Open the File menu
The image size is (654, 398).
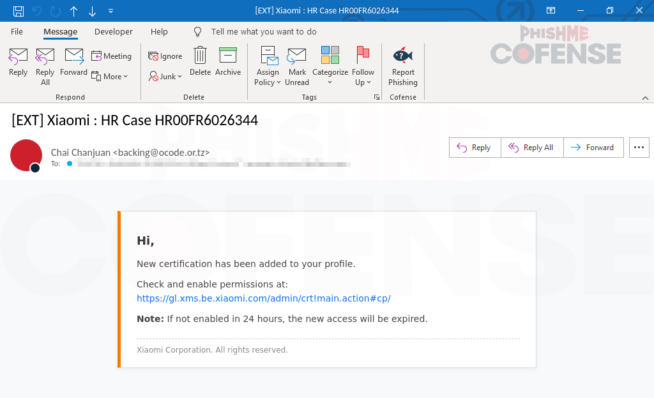pos(17,32)
